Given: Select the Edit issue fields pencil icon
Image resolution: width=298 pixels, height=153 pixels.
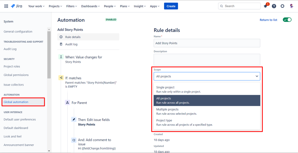Looking at the screenshot, I should pyautogui.click(x=74, y=119).
